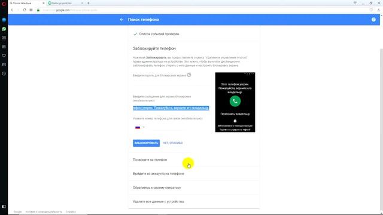Open a new browser tab
This screenshot has height=215, width=383.
pyautogui.click(x=88, y=3)
